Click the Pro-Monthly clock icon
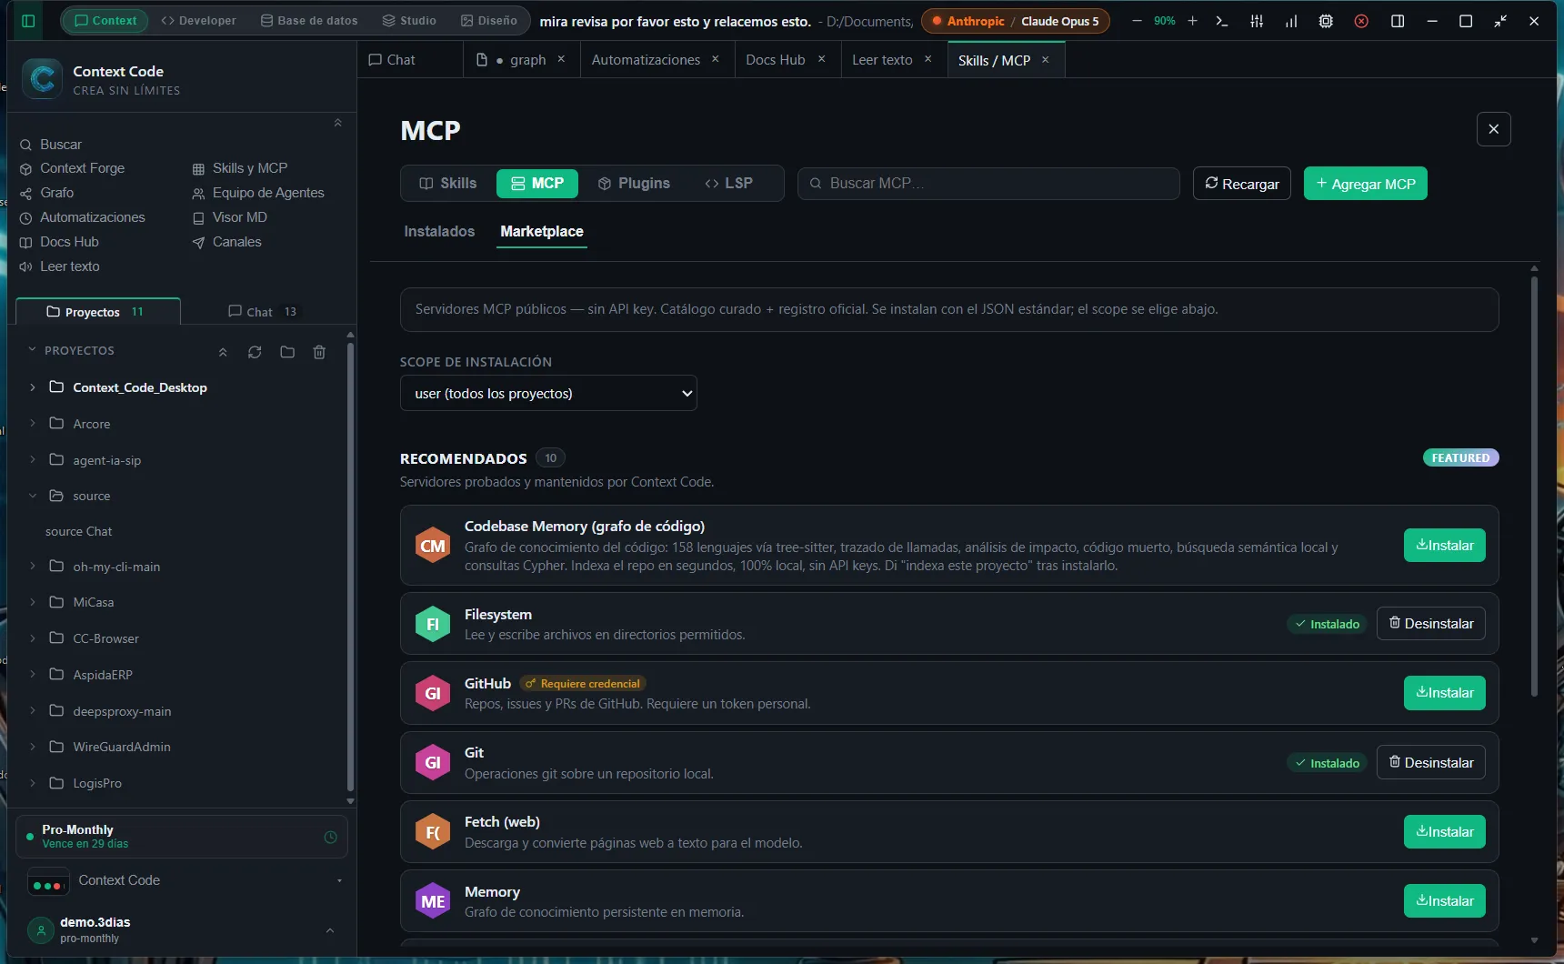This screenshot has height=964, width=1564. 330,837
